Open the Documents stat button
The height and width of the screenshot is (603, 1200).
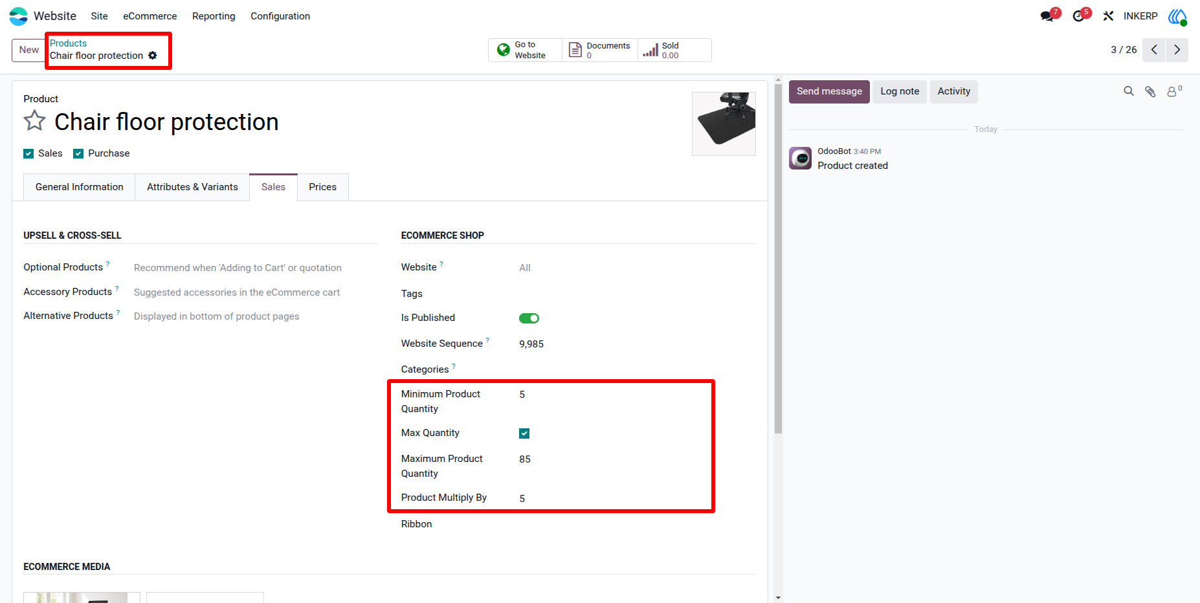click(599, 50)
